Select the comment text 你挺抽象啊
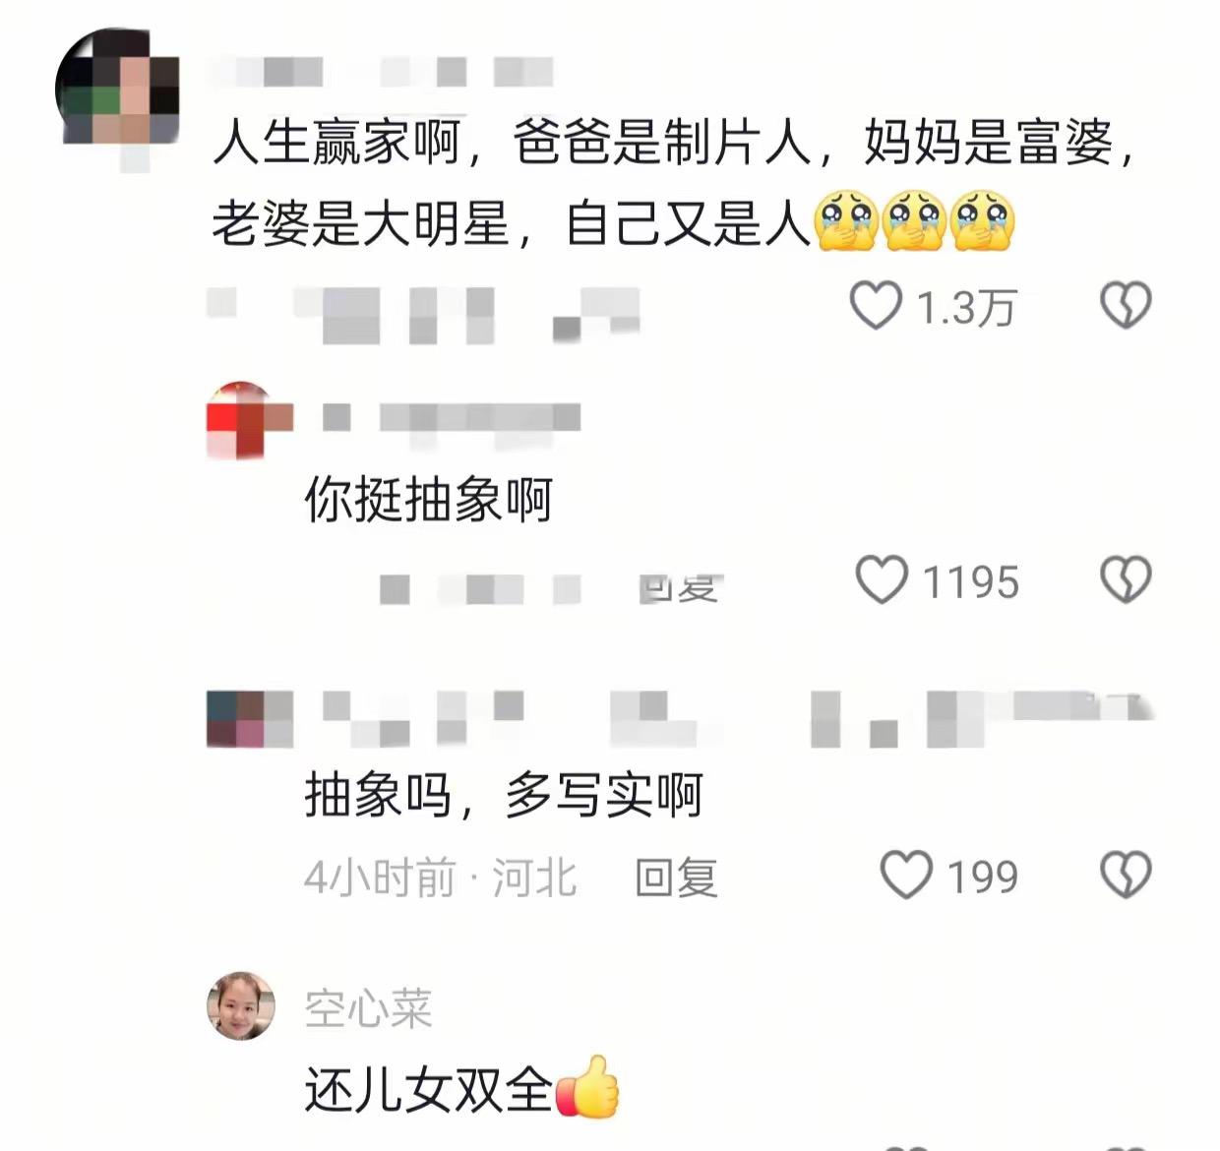The width and height of the screenshot is (1220, 1151). tap(429, 500)
